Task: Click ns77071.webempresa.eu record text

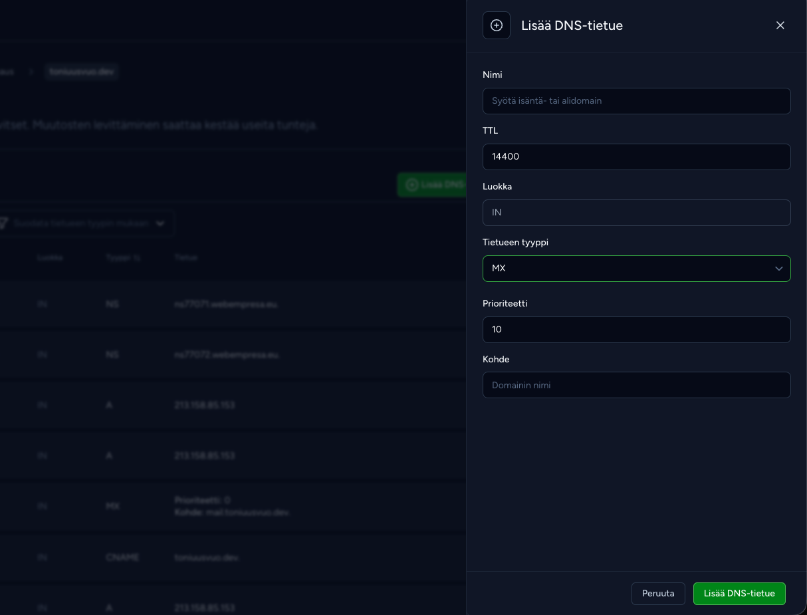Action: click(x=225, y=305)
